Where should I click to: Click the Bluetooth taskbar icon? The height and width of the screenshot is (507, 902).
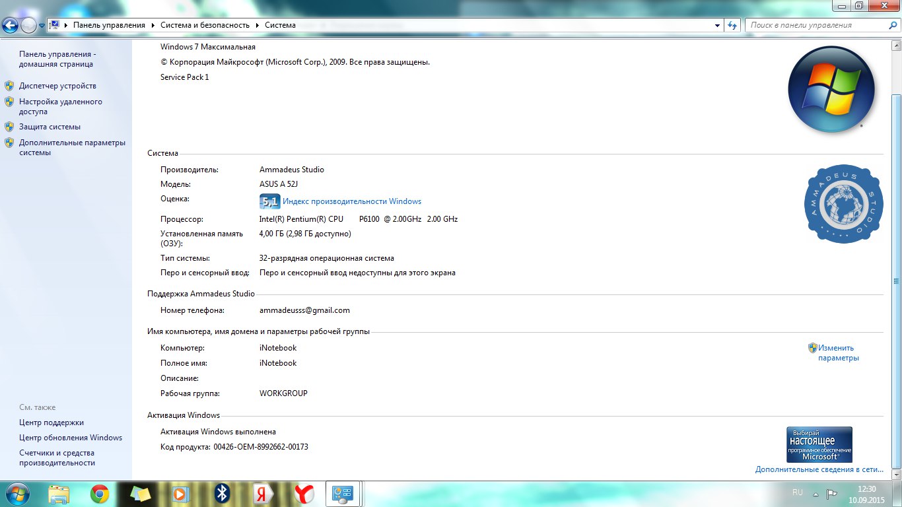point(223,494)
